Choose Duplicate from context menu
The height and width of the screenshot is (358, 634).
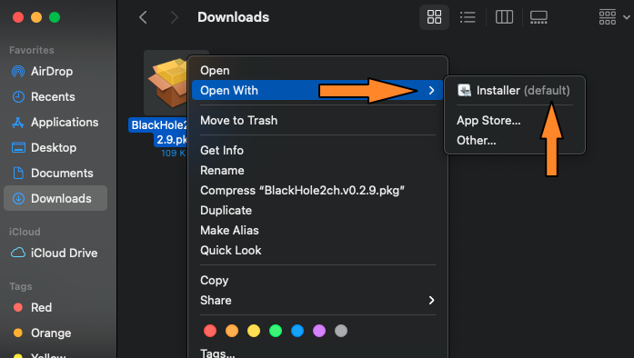tap(317, 211)
